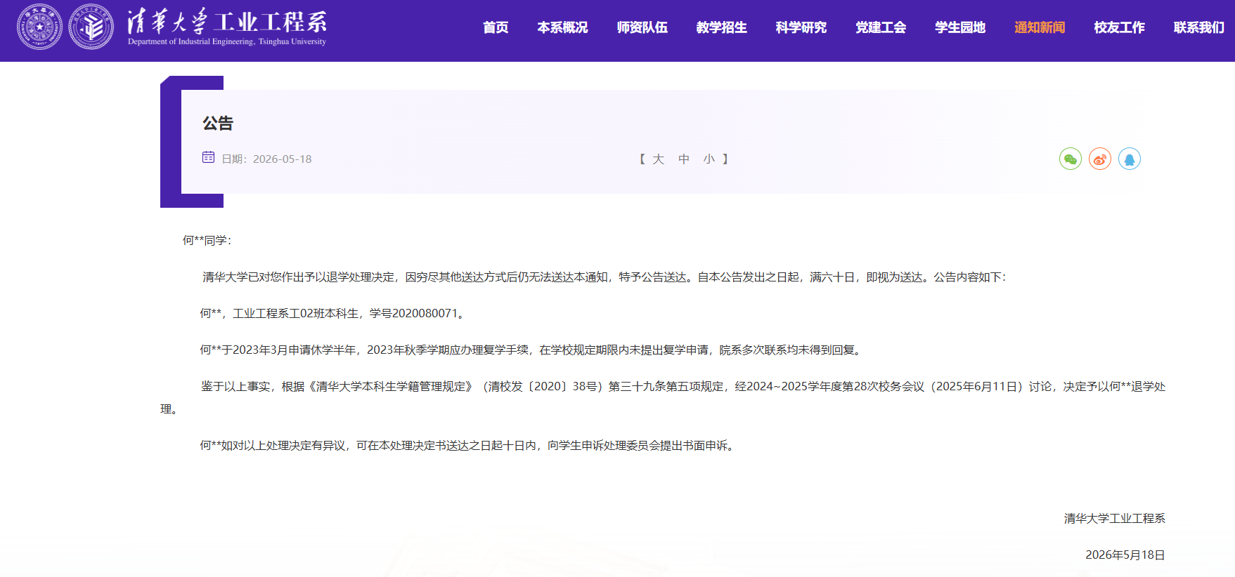This screenshot has width=1235, height=577.
Task: Click the student number 2020080071
Action: tap(425, 313)
